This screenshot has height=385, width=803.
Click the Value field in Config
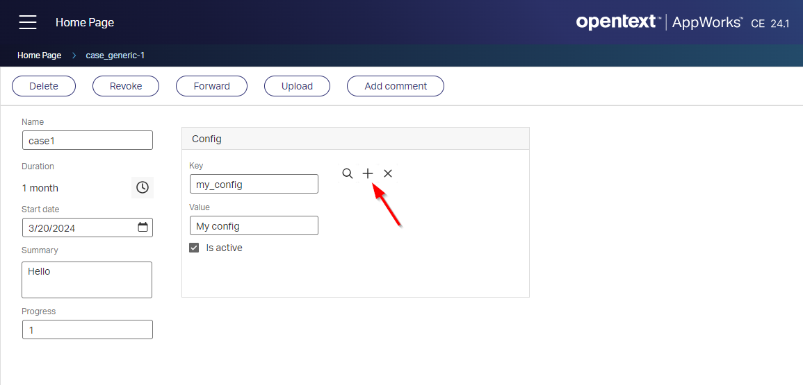pos(254,225)
